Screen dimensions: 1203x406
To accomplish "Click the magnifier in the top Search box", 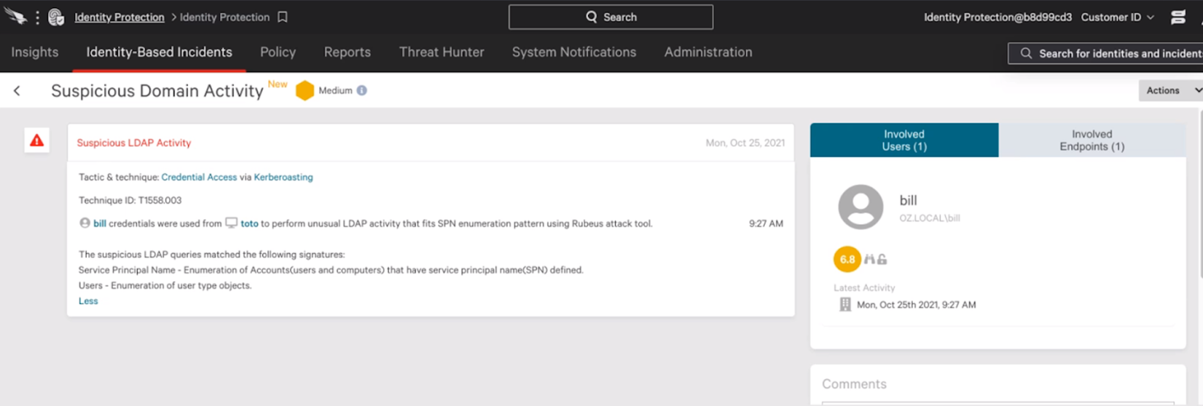I will [x=591, y=17].
